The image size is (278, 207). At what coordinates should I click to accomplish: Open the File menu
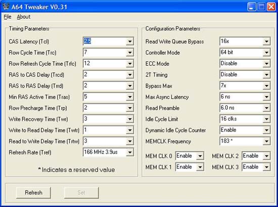pos(8,17)
